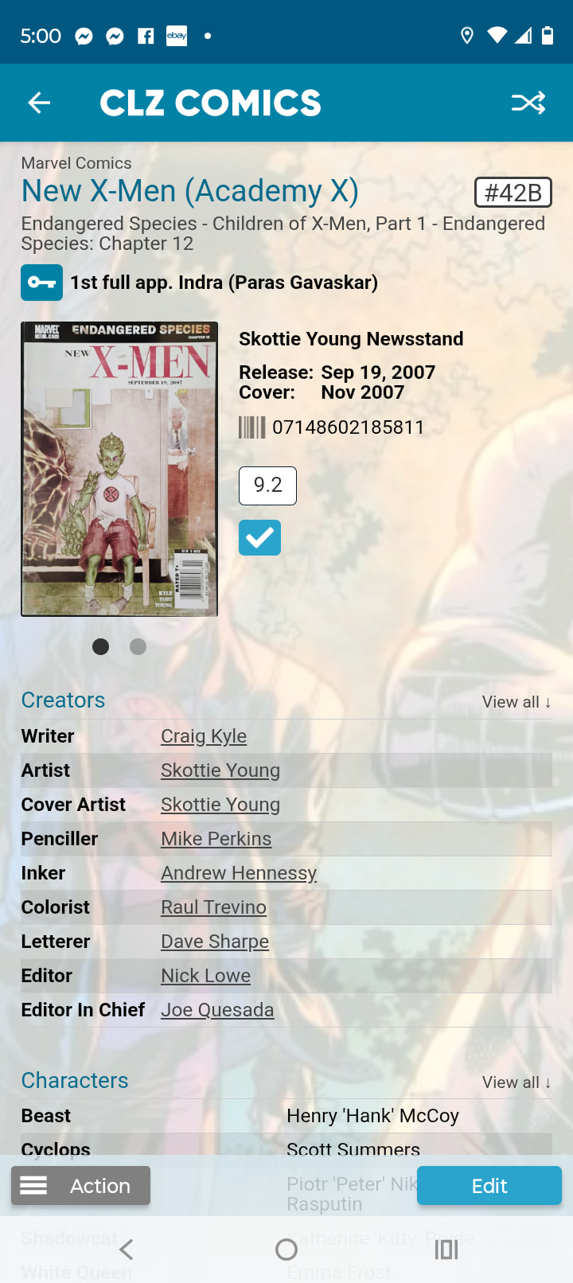Image resolution: width=573 pixels, height=1283 pixels.
Task: Expand Characters with View all
Action: [516, 1082]
